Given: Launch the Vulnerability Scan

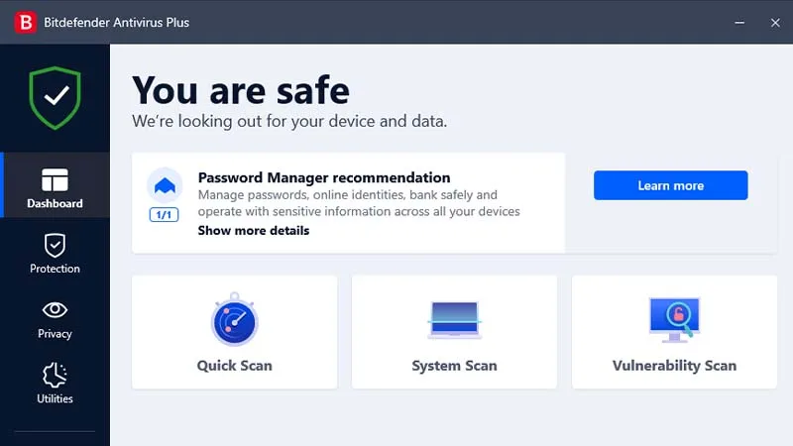Looking at the screenshot, I should (674, 332).
